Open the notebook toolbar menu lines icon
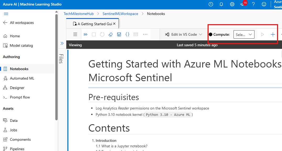 [75, 34]
